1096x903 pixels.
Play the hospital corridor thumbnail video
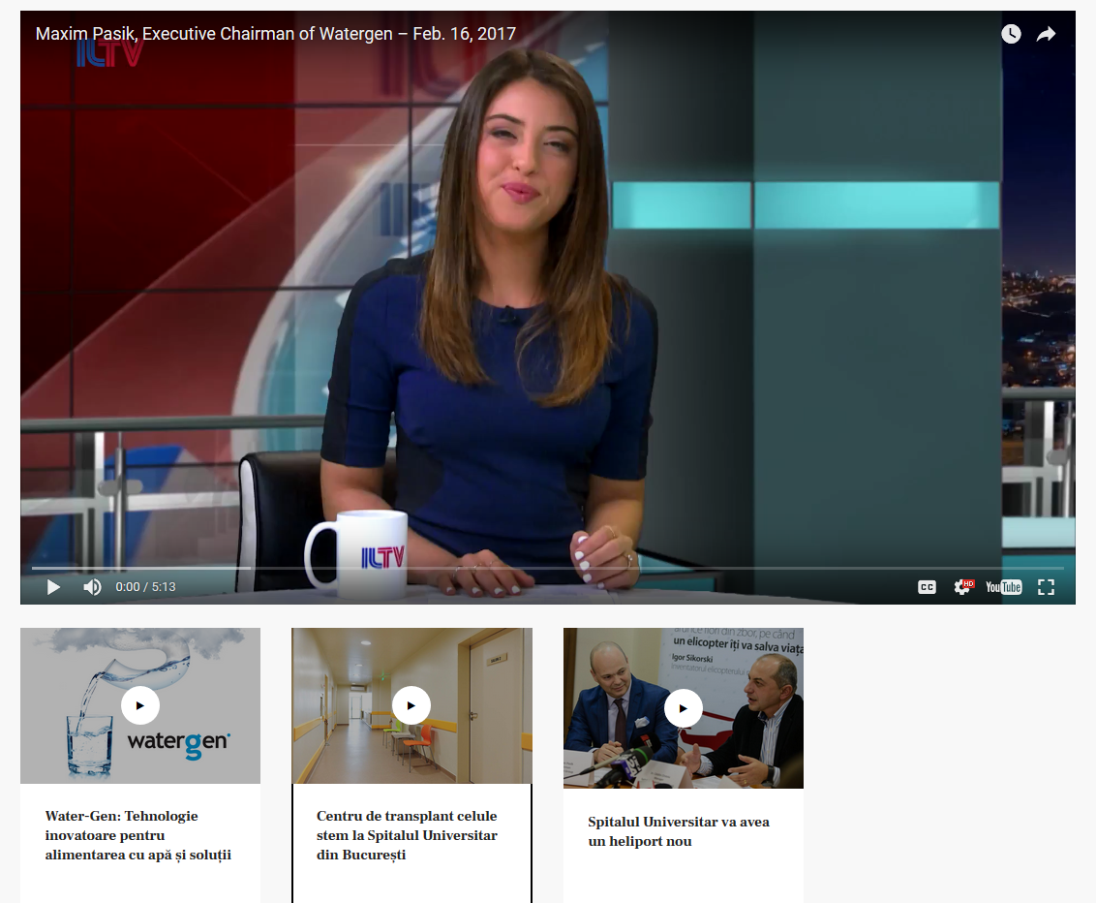point(411,705)
